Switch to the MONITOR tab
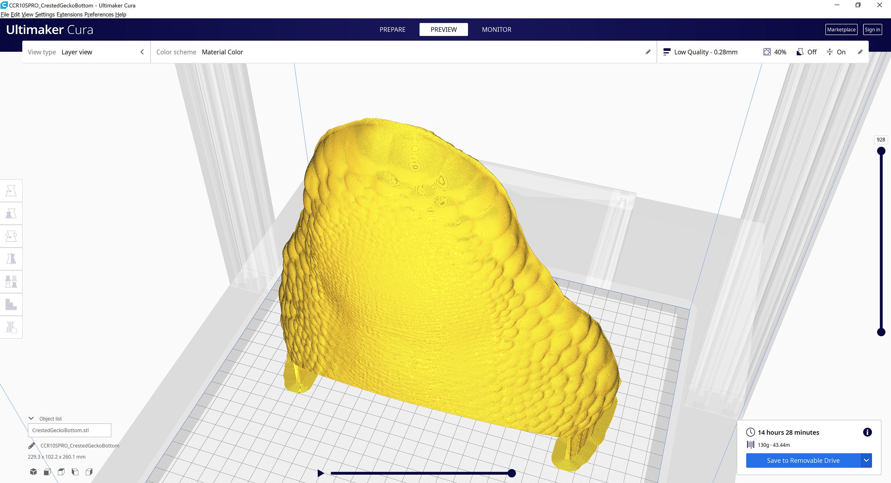891x483 pixels. tap(496, 29)
